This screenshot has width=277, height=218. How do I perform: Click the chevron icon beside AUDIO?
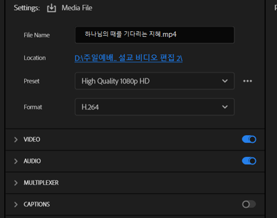pos(16,161)
